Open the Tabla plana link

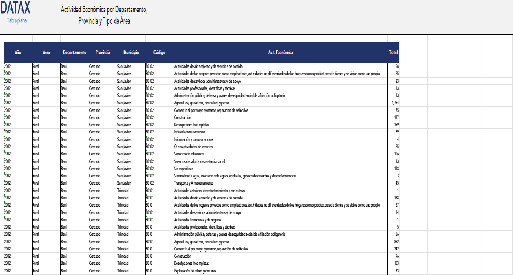click(17, 20)
